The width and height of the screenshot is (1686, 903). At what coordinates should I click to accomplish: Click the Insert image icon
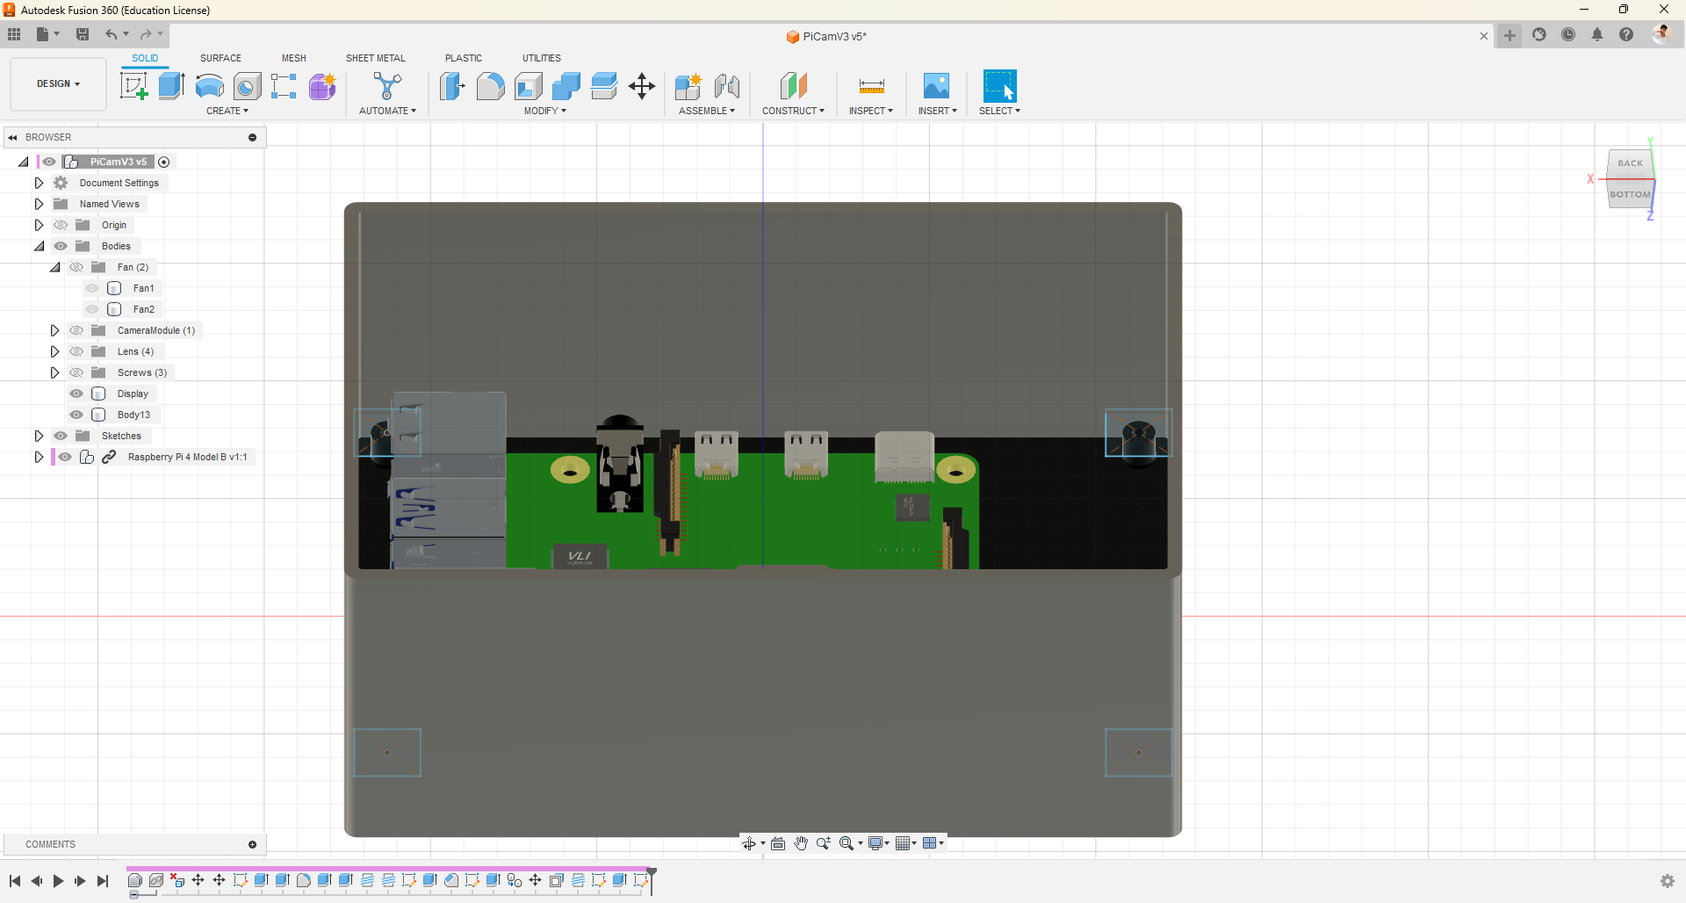tap(936, 86)
